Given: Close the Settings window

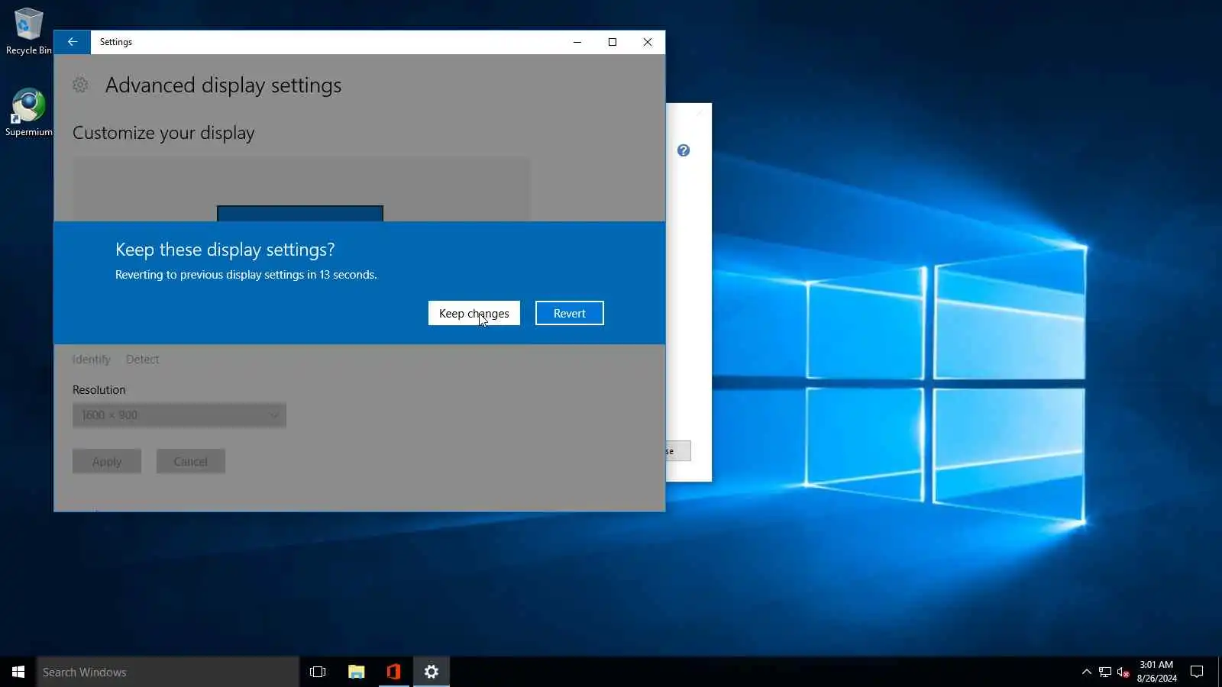Looking at the screenshot, I should (x=648, y=42).
